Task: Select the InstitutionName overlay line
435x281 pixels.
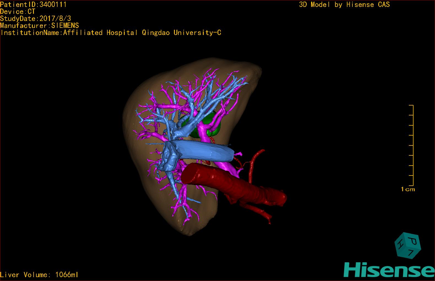Action: pyautogui.click(x=111, y=33)
